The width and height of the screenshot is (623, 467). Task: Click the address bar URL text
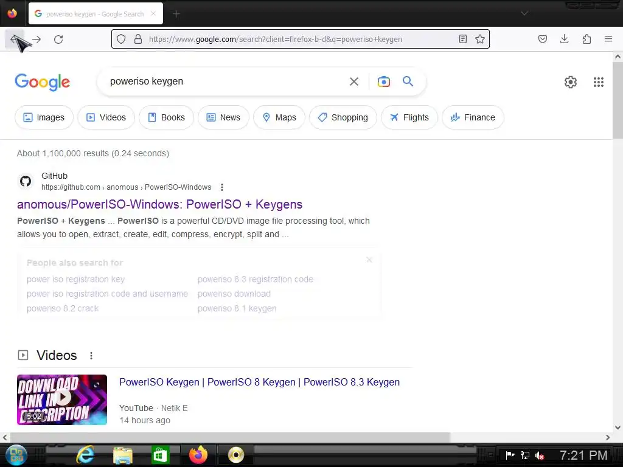(276, 39)
